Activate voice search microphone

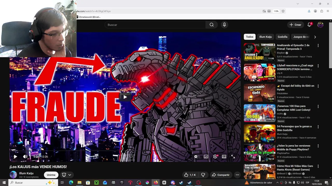(224, 25)
